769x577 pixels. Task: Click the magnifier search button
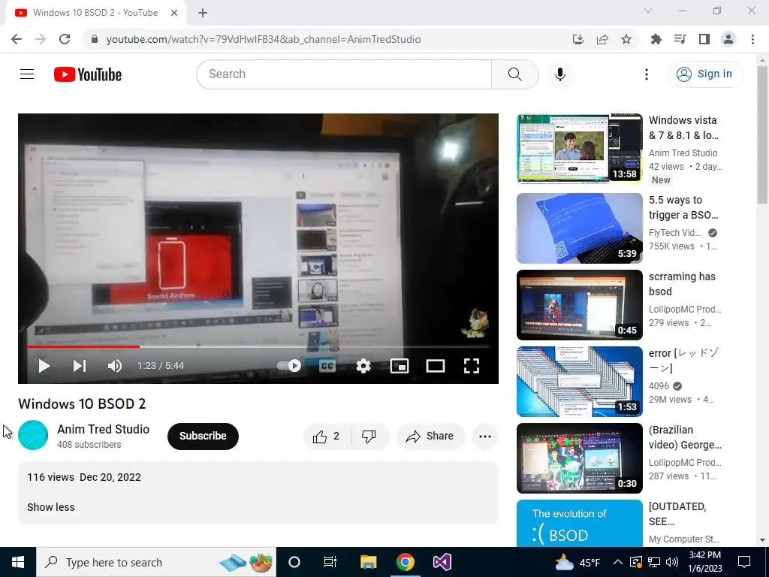pos(515,74)
